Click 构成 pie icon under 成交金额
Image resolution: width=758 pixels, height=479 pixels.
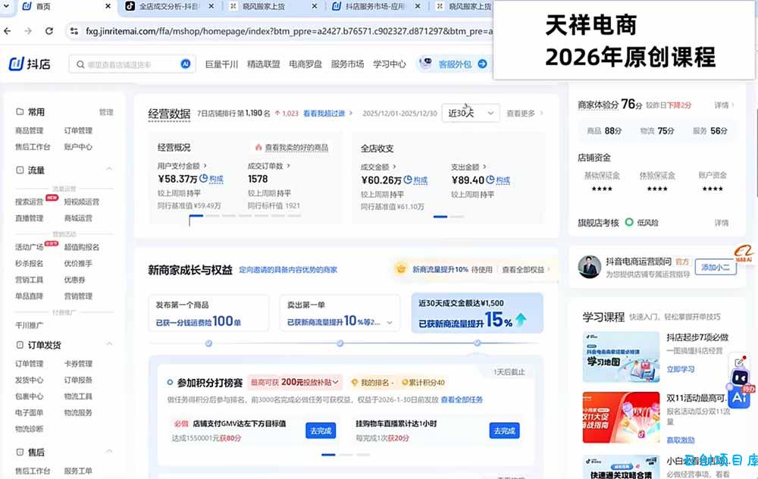tap(408, 180)
